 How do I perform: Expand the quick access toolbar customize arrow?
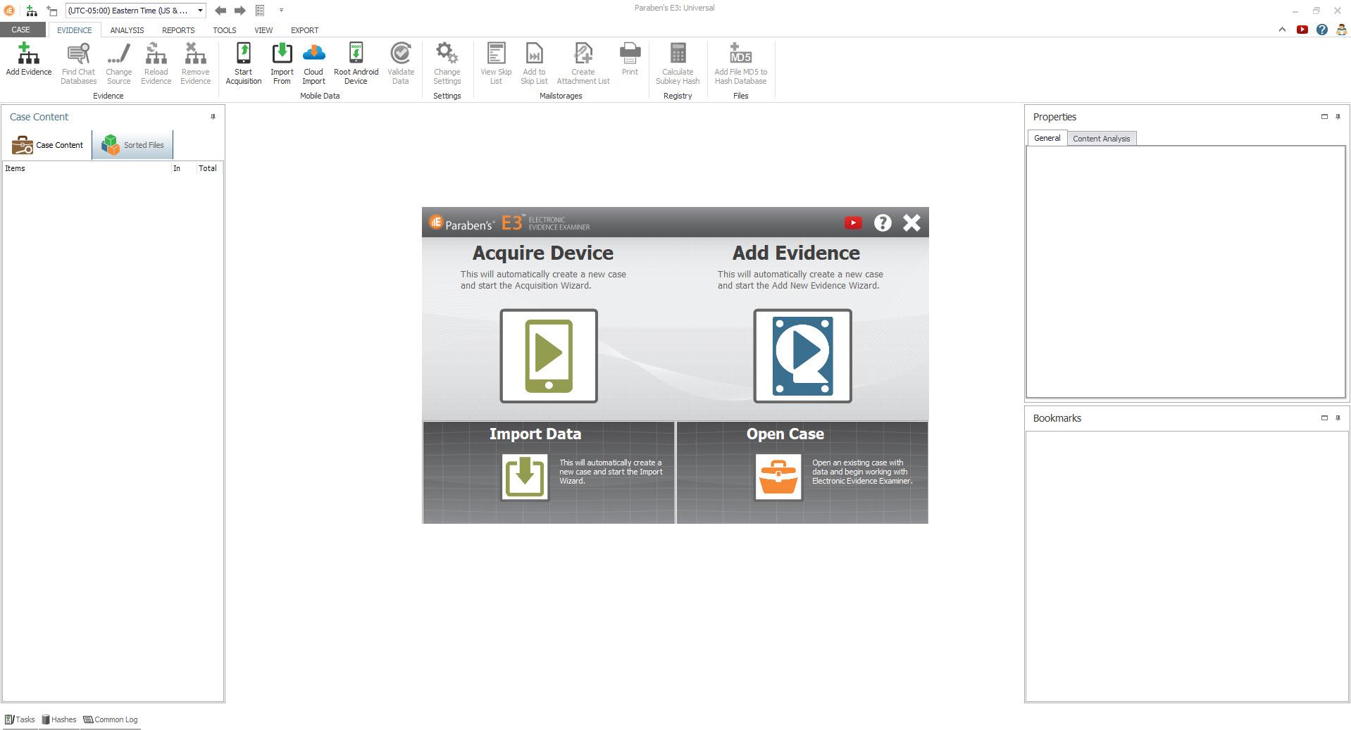(281, 11)
